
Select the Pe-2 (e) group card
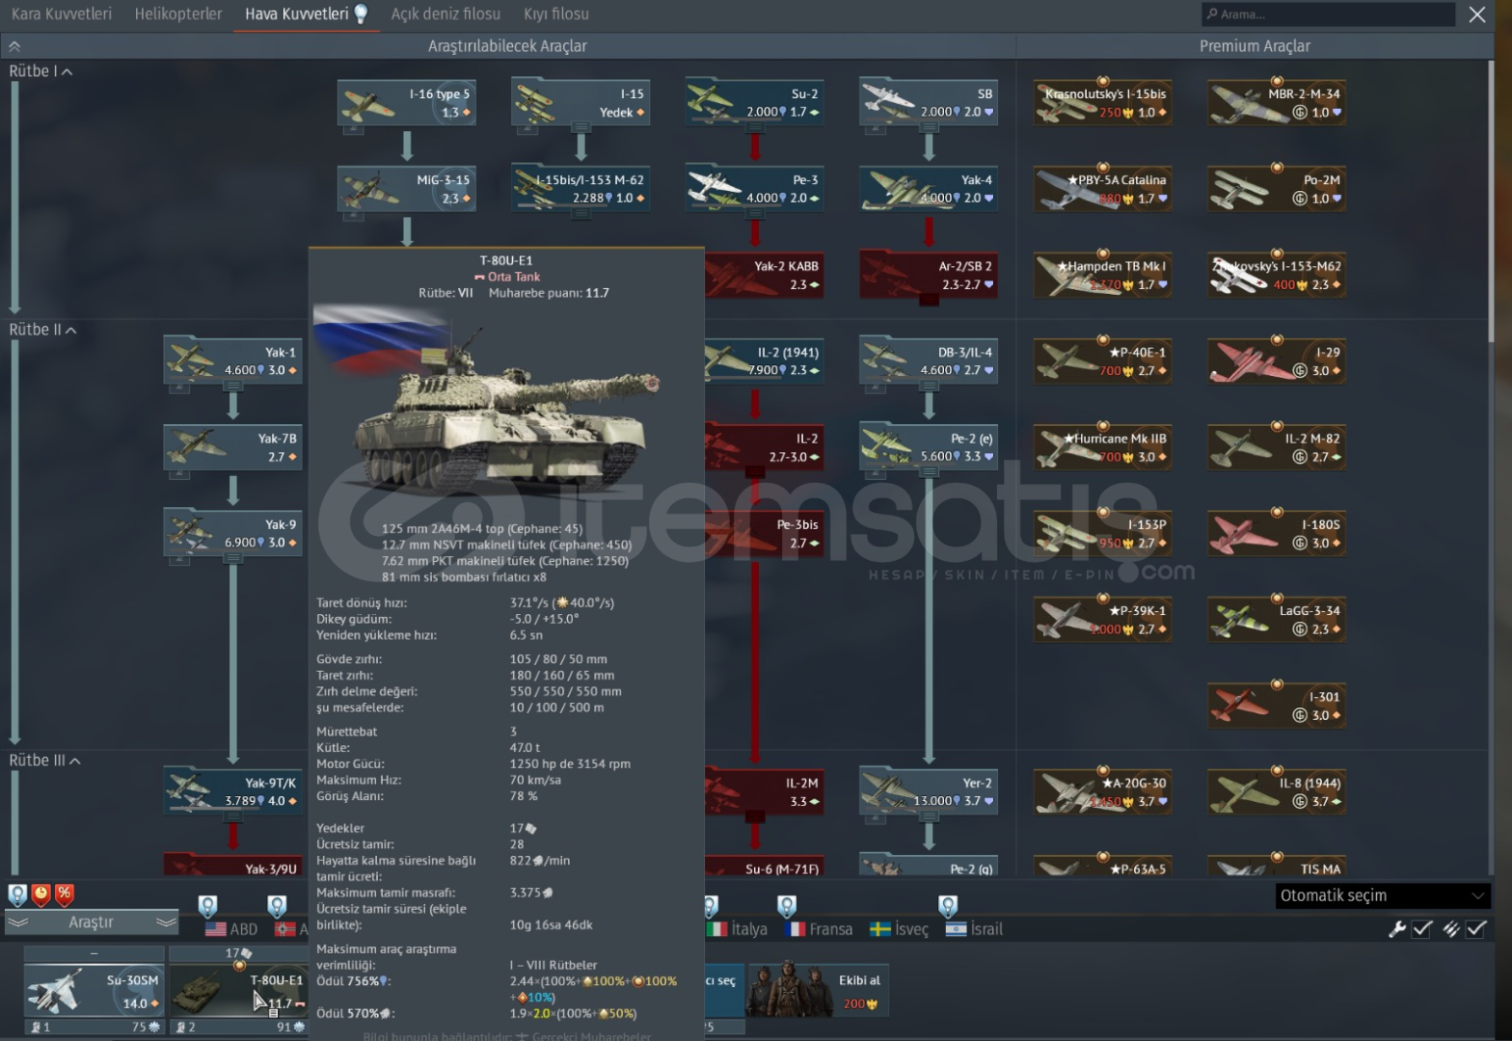pyautogui.click(x=928, y=447)
